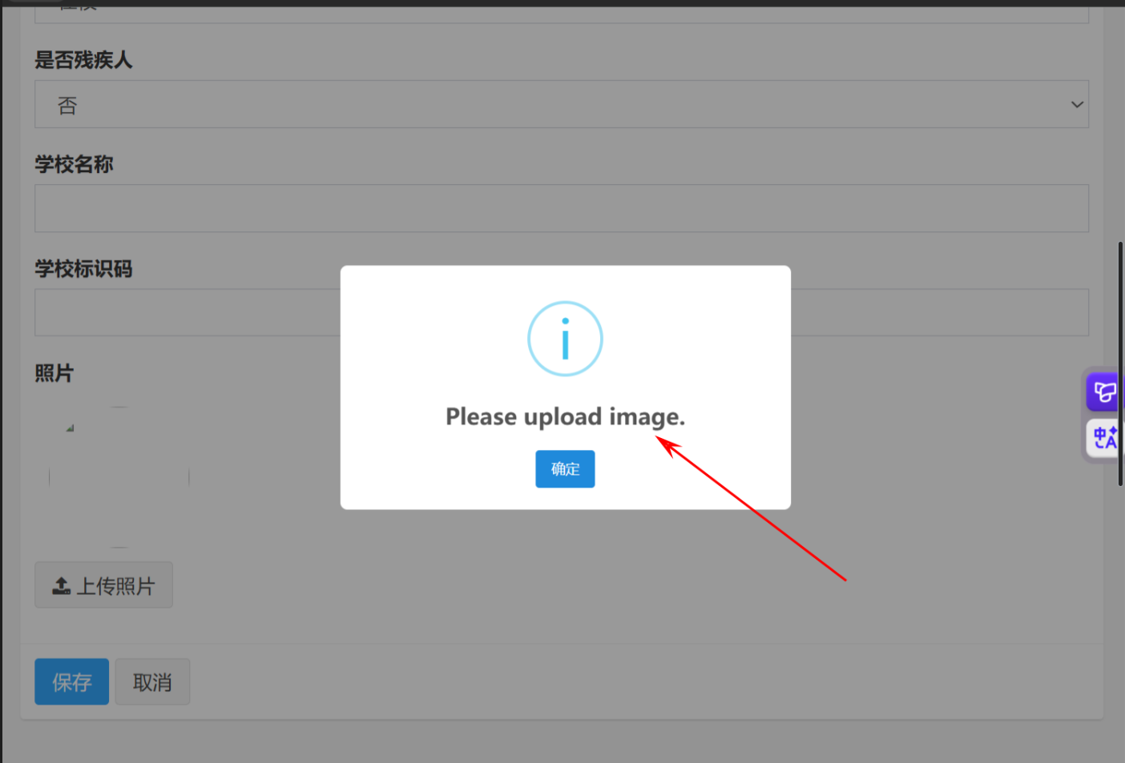
Task: Click the 学校名称 field label
Action: click(74, 165)
